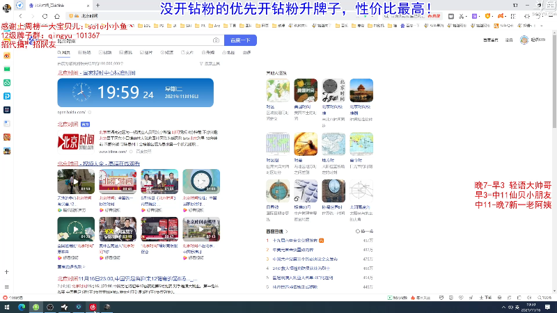The width and height of the screenshot is (557, 313).
Task: Play the first video thumbnail with people outdoors
Action: coord(76,182)
